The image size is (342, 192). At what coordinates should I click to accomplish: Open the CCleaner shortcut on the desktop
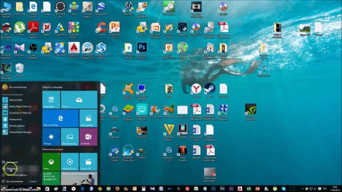(x=101, y=29)
